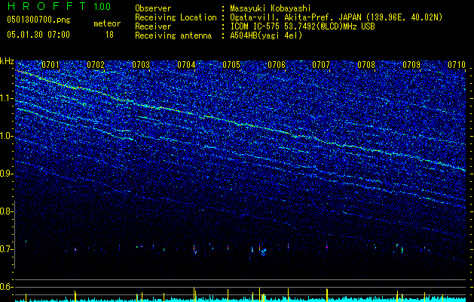Select observer name Masayuki Kobayashi
This screenshot has width=474, height=302.
click(x=271, y=8)
